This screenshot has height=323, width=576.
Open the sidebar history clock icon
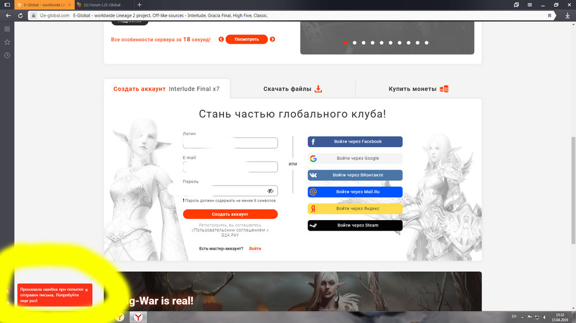[7, 55]
